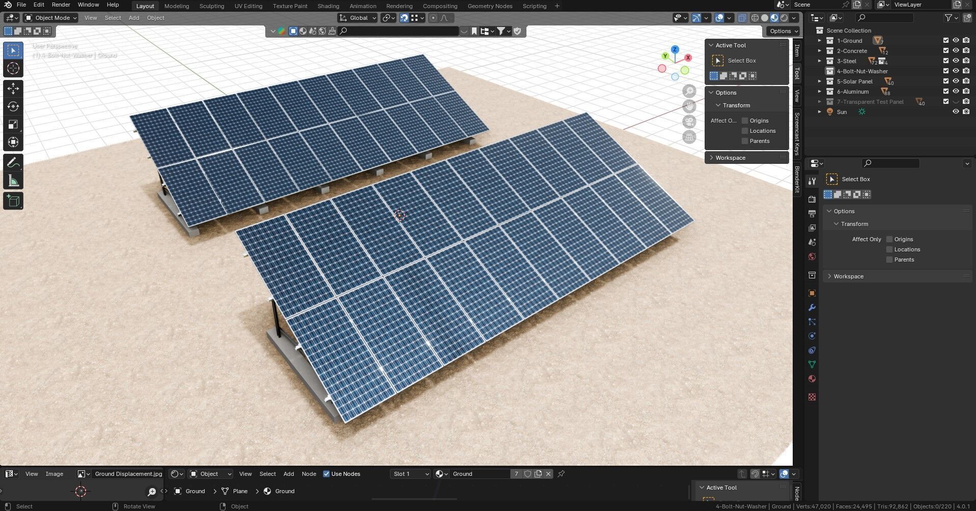Click the viewport zoom gizmo icon

point(689,91)
